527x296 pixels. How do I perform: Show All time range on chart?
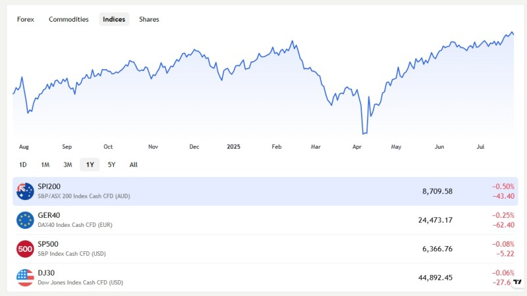click(x=134, y=165)
